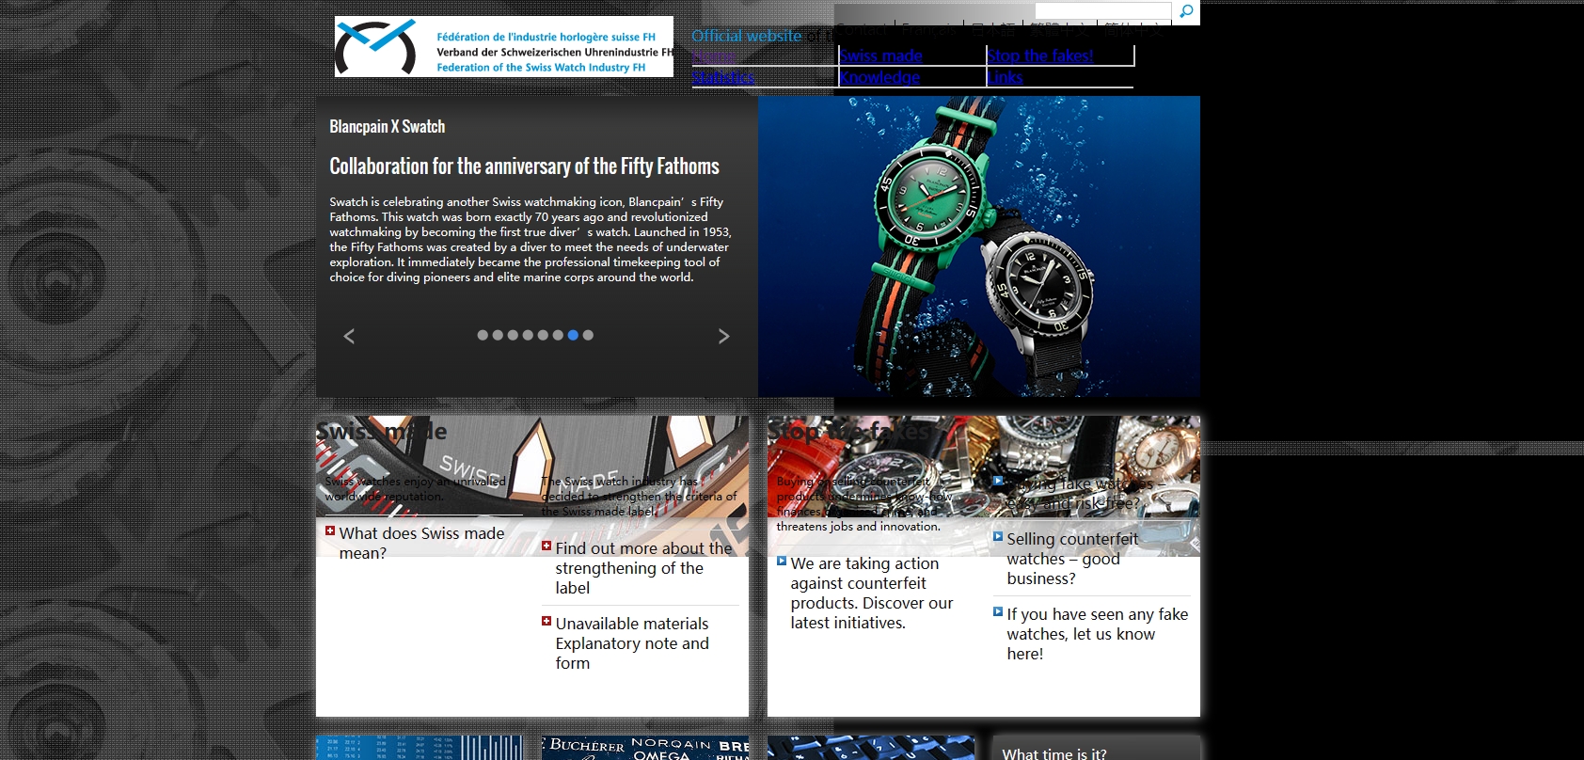Image resolution: width=1584 pixels, height=760 pixels.
Task: Click the Contact link in top bar
Action: pyautogui.click(x=862, y=29)
